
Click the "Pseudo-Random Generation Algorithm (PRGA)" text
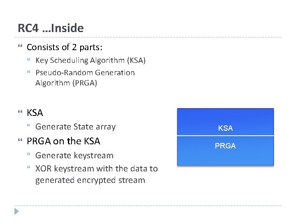[x=85, y=78]
